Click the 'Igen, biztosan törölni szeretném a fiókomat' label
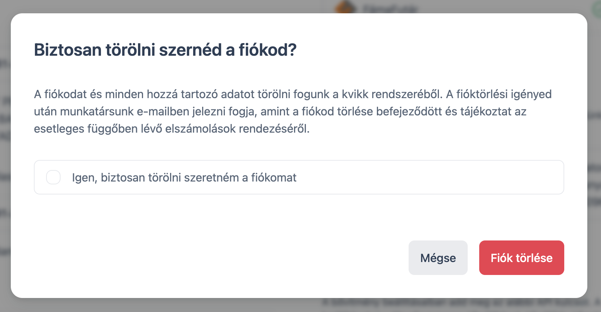The height and width of the screenshot is (312, 601). coord(184,178)
